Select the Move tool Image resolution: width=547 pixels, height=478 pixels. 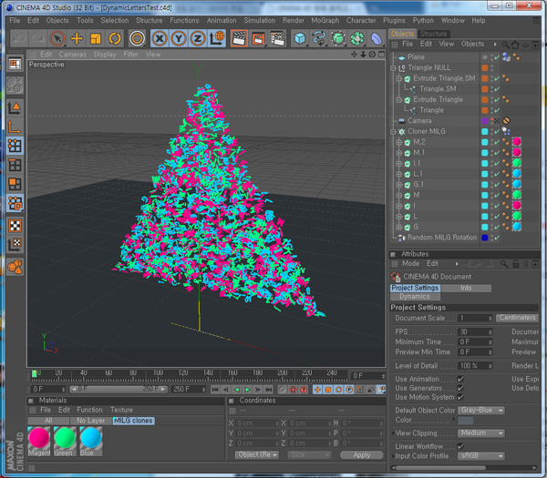77,38
